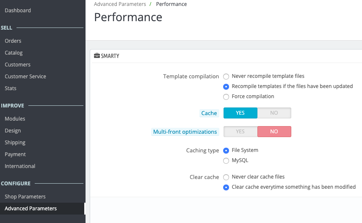Set Cache toggle to YES
The image size is (362, 223).
(240, 113)
